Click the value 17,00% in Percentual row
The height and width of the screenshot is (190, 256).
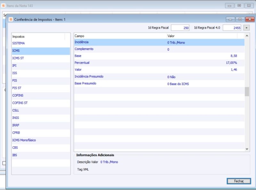[231, 63]
